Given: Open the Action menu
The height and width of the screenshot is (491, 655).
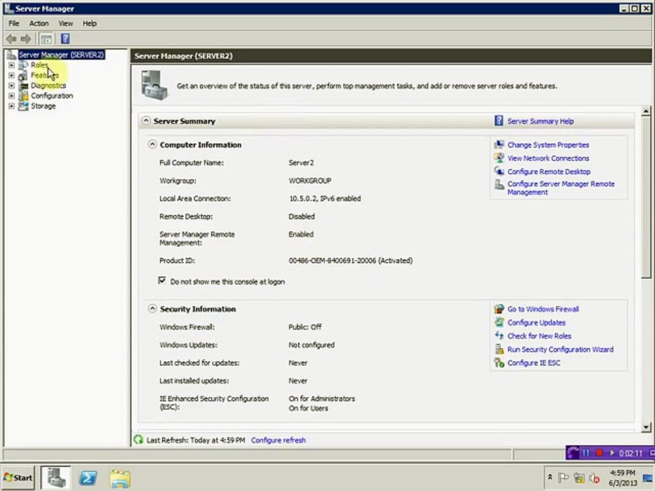Looking at the screenshot, I should [39, 23].
